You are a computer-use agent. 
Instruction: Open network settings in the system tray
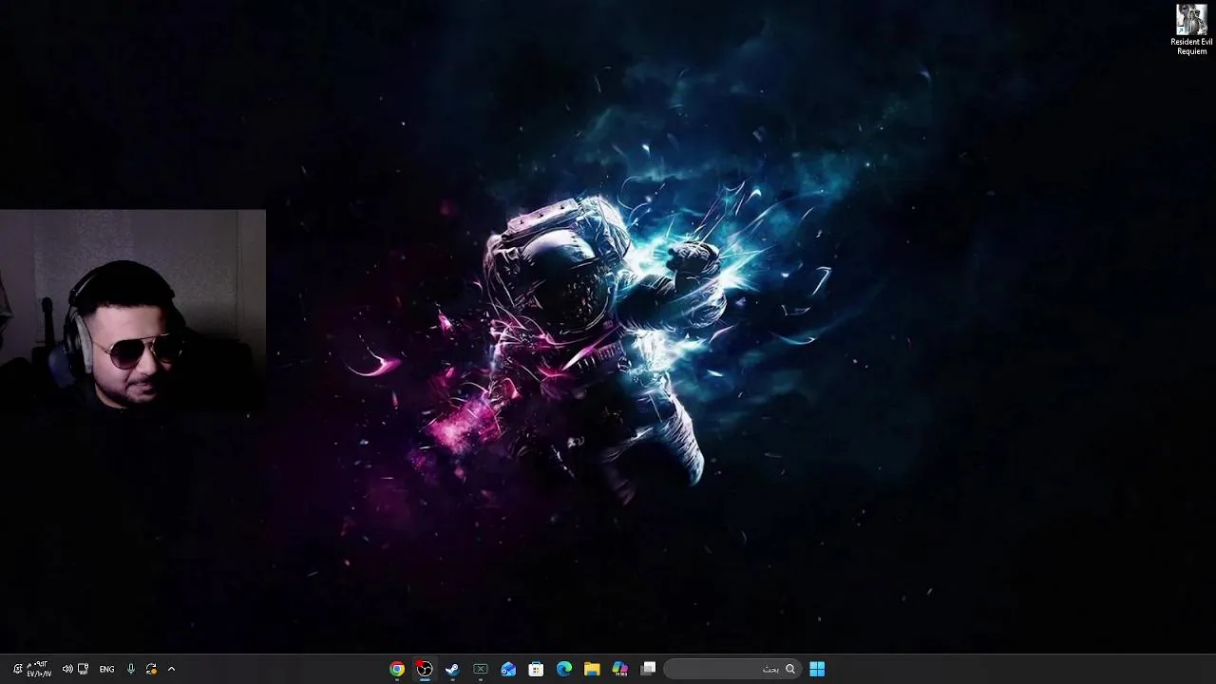(83, 669)
